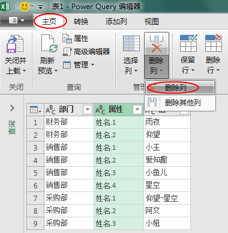The width and height of the screenshot is (228, 233).
Task: Open the 属性 column filter dropdown
Action: tap(137, 110)
